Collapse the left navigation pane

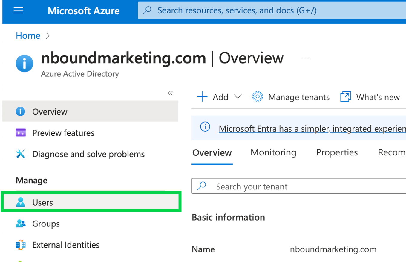click(170, 93)
